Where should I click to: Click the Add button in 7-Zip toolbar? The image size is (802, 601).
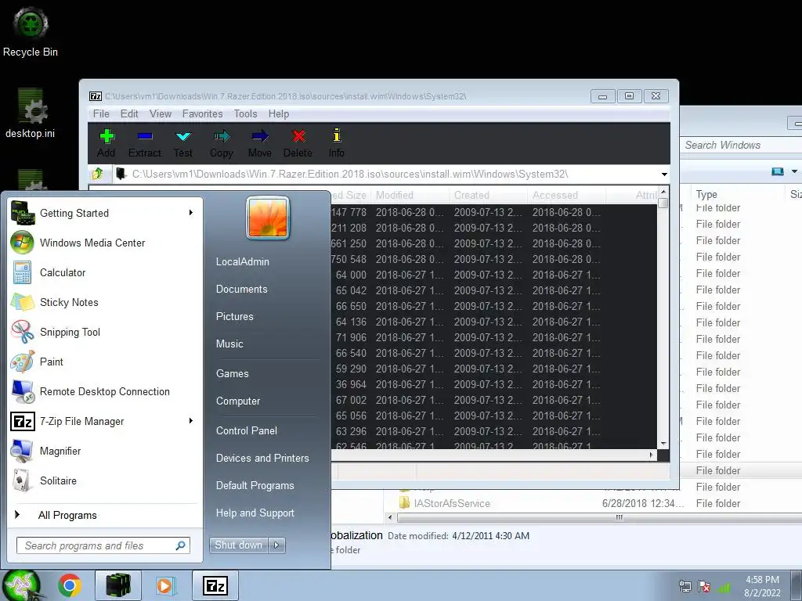click(107, 144)
